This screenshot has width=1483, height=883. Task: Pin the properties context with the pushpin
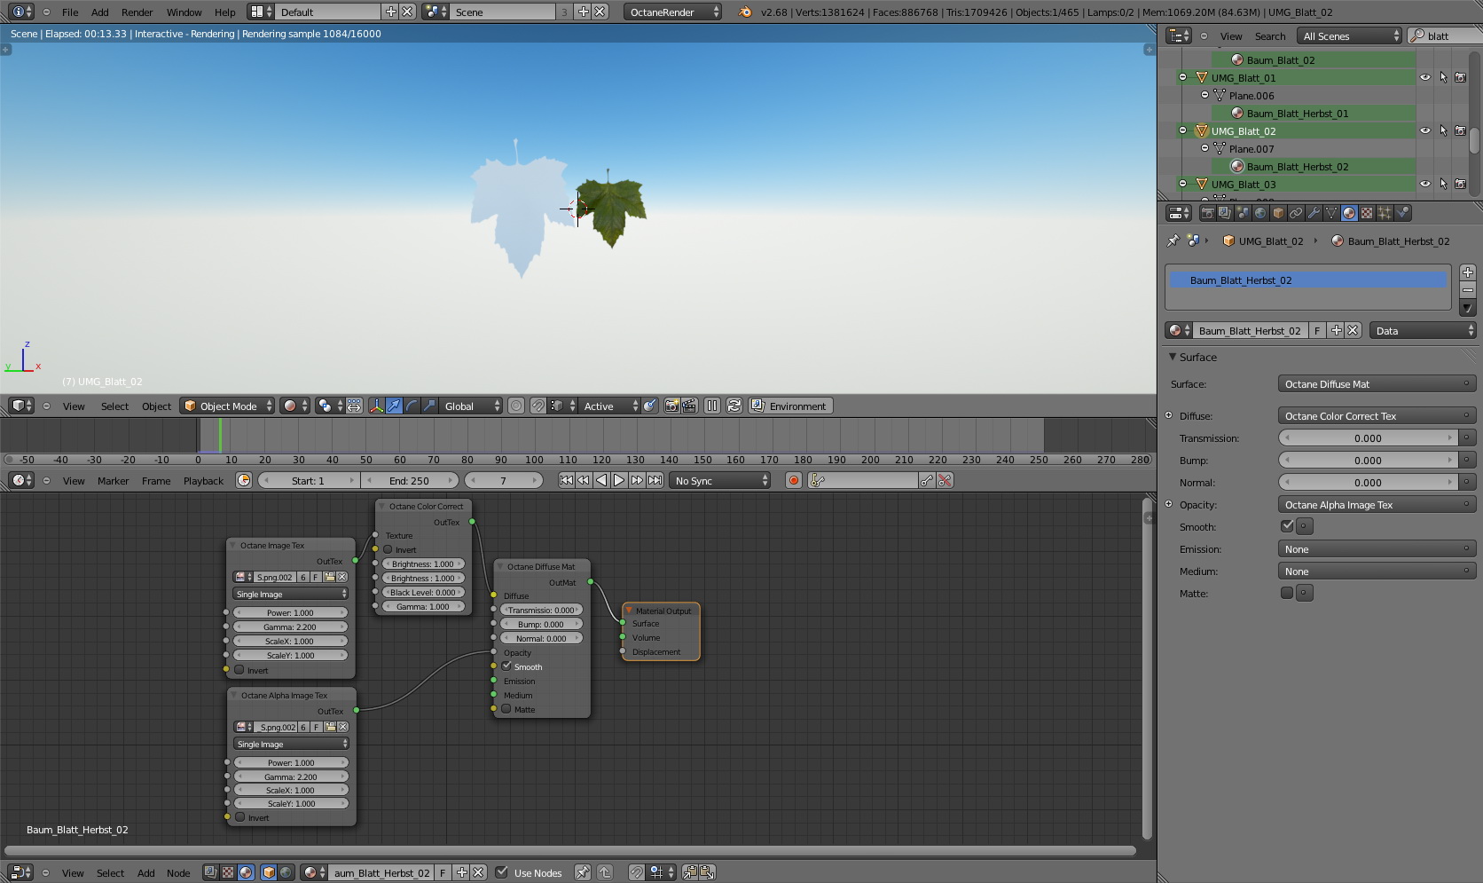coord(1173,240)
